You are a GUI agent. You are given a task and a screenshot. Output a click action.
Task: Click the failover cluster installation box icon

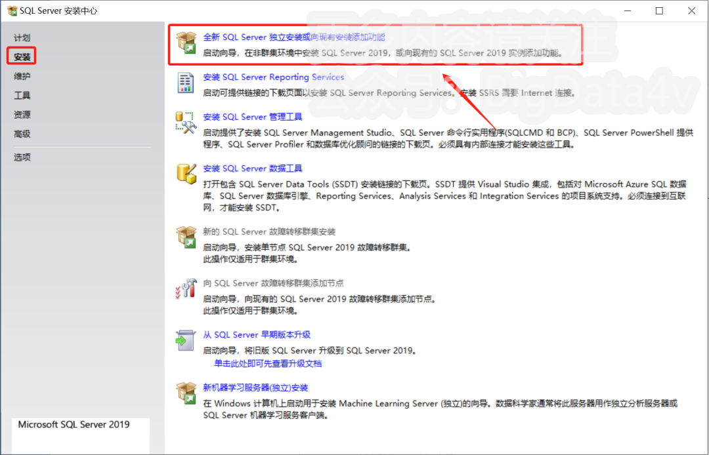pos(186,237)
